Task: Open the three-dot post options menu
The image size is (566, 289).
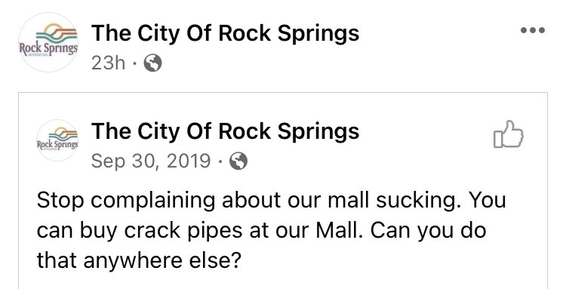Action: 533,30
